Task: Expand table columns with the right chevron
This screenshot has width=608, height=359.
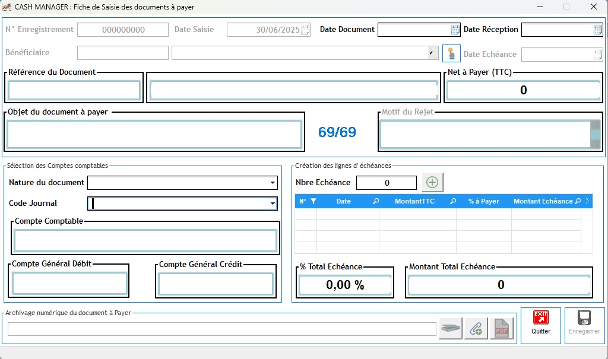Action: click(587, 202)
